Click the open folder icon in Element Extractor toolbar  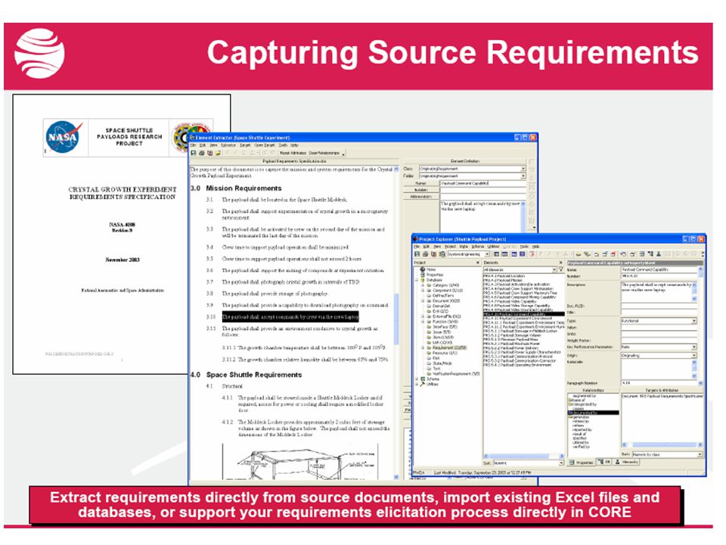coord(218,153)
